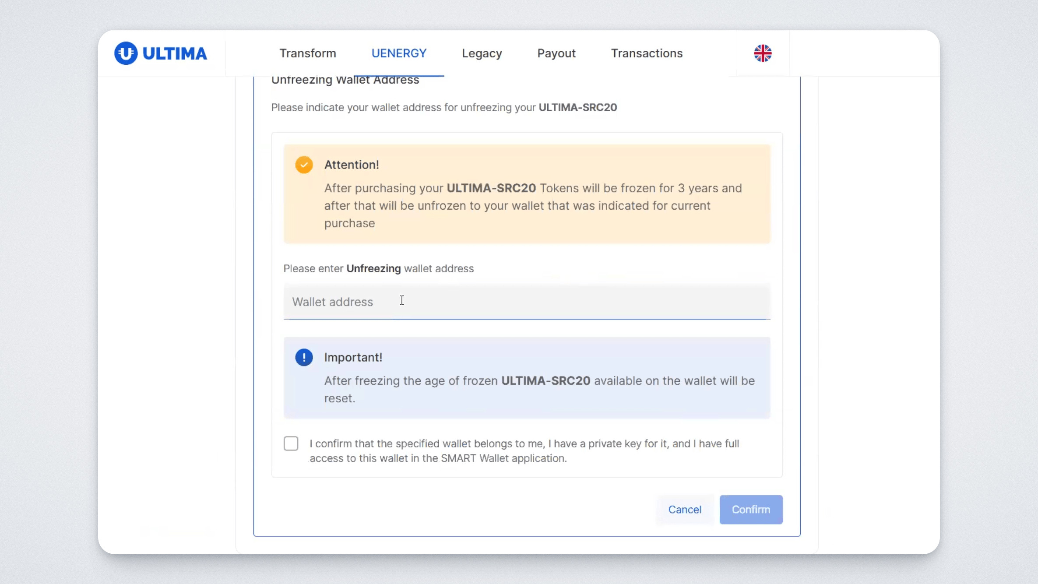Switch to the Payout tab
This screenshot has width=1038, height=584.
tap(556, 53)
